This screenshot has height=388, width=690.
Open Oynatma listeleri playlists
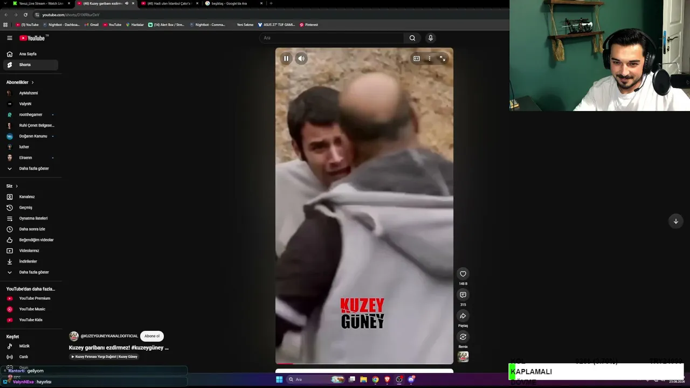[31, 218]
